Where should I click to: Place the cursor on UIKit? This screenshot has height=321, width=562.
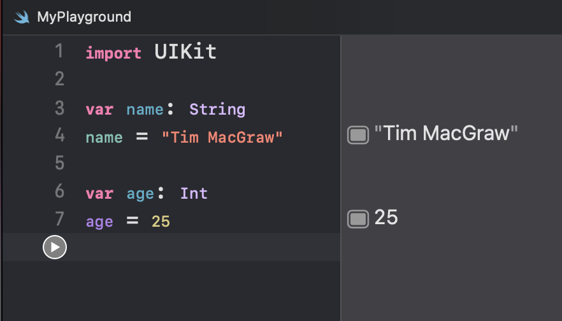click(185, 52)
